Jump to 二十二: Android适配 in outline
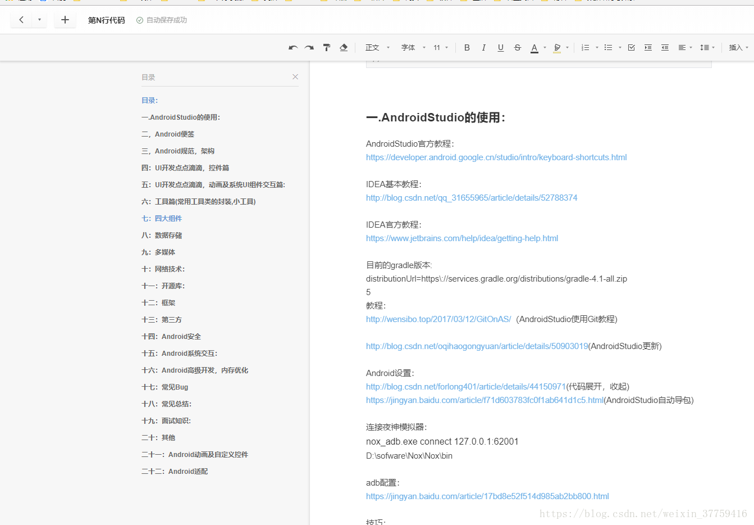This screenshot has height=525, width=754. (x=175, y=472)
